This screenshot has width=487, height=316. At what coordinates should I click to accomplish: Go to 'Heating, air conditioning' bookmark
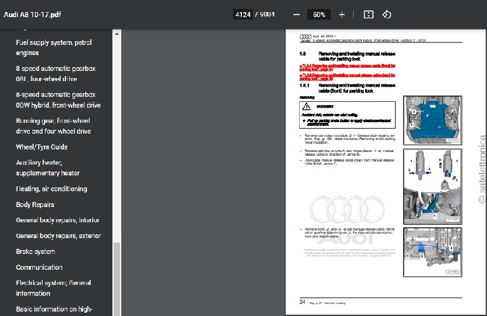coord(51,189)
